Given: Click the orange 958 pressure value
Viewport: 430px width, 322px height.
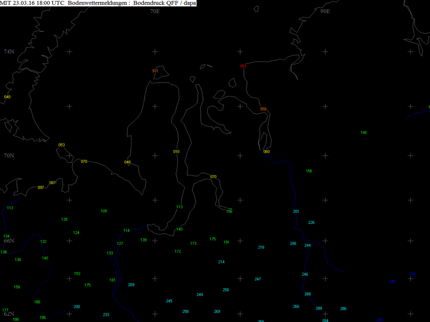Looking at the screenshot, I should (263, 109).
